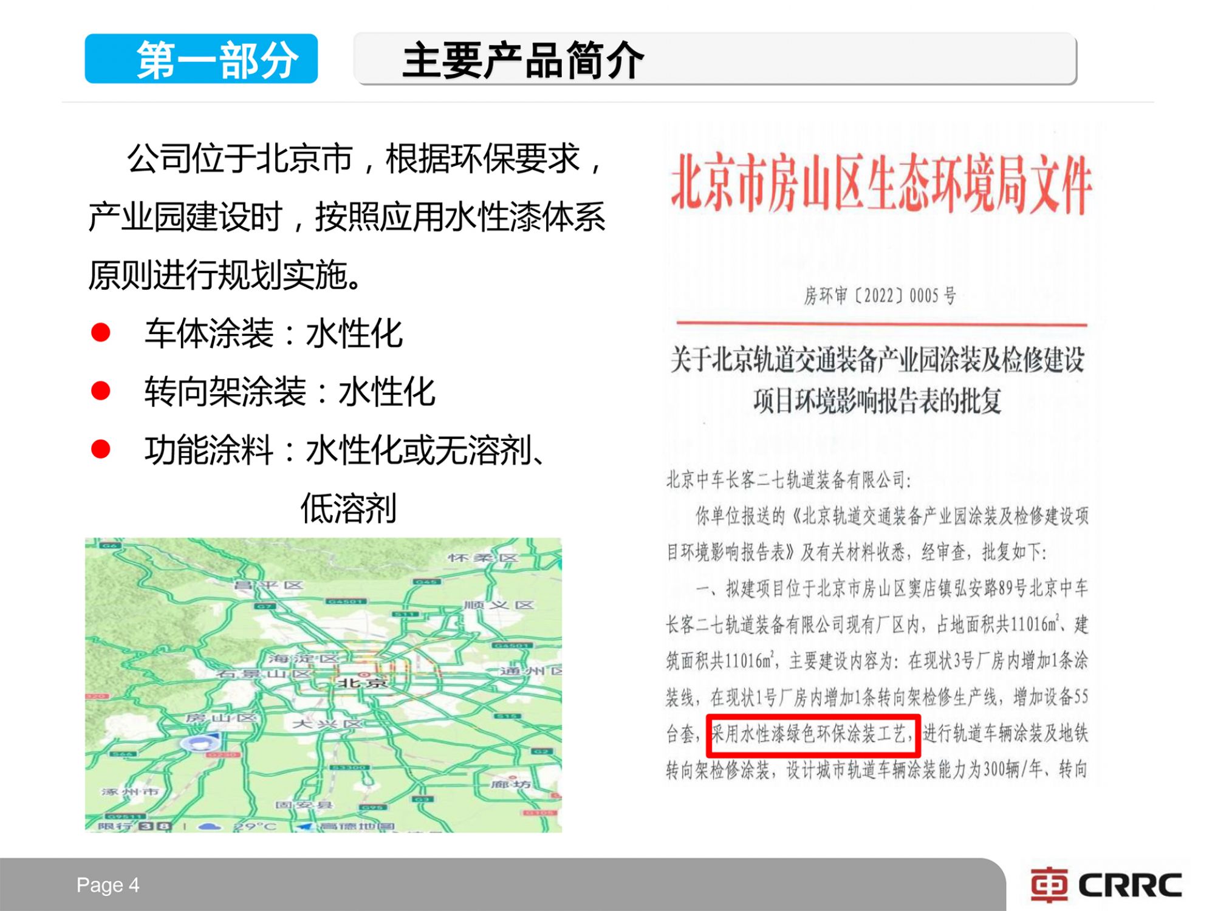Click the text 进行轨道车辆涂装及地铁

coord(1005,734)
